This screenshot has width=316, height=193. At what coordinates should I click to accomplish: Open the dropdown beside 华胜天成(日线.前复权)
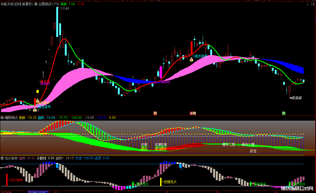click(x=36, y=4)
